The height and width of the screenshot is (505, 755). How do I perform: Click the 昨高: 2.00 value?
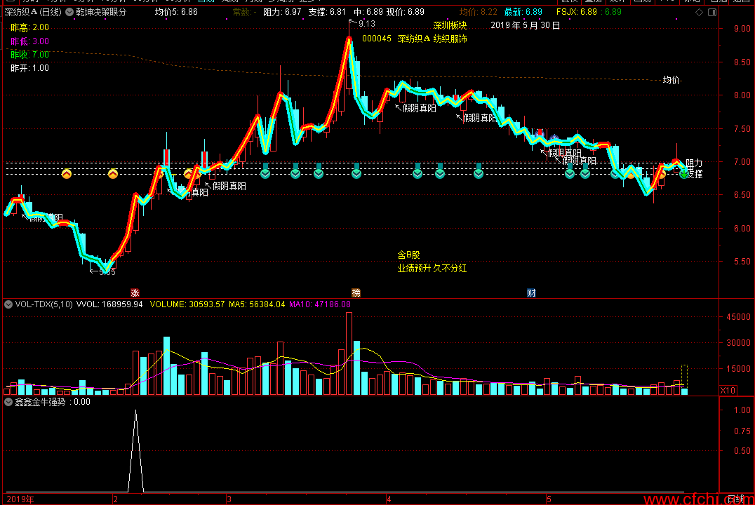pos(30,27)
